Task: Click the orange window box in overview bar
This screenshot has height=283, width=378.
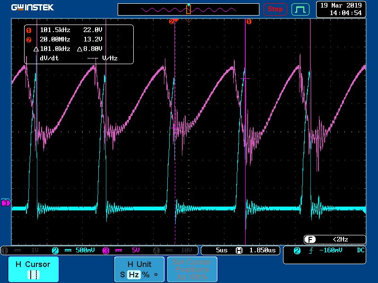Action: 189,9
